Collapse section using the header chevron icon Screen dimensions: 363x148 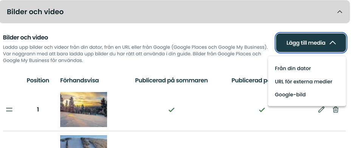click(x=340, y=12)
